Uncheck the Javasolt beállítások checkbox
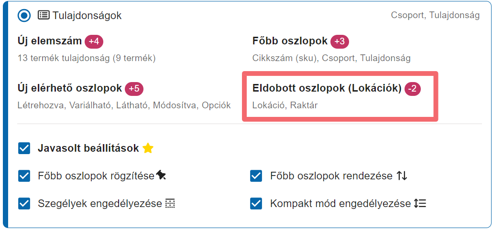This screenshot has width=493, height=229. [24, 148]
